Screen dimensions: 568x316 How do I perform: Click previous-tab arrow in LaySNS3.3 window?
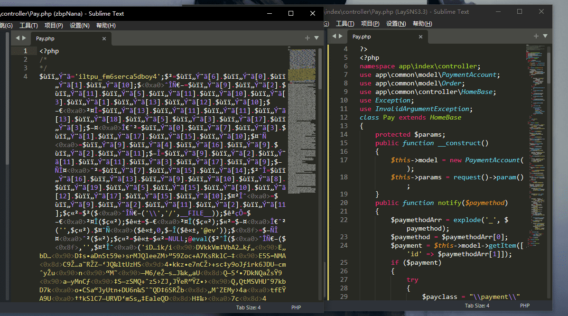click(334, 36)
